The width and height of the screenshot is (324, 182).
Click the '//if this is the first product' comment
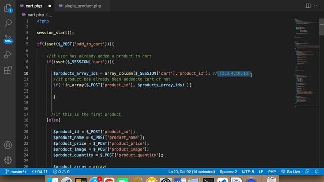[x=86, y=114]
